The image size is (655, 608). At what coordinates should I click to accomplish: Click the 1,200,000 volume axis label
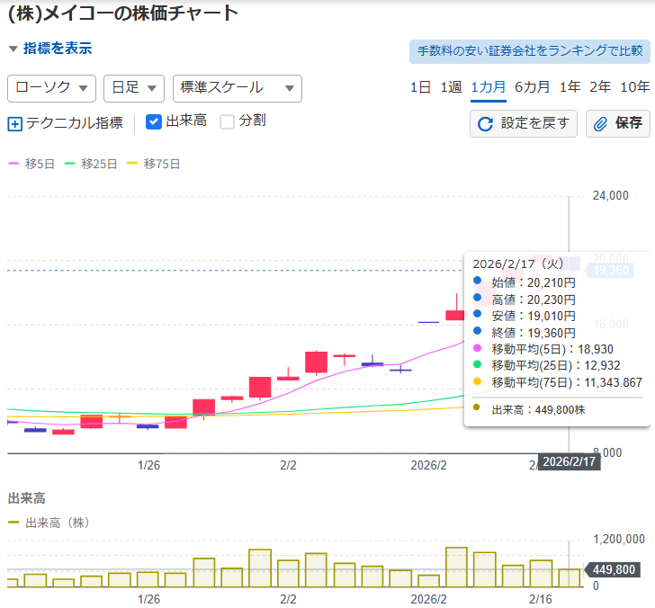point(619,539)
